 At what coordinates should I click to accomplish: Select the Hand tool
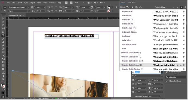coord(3,76)
